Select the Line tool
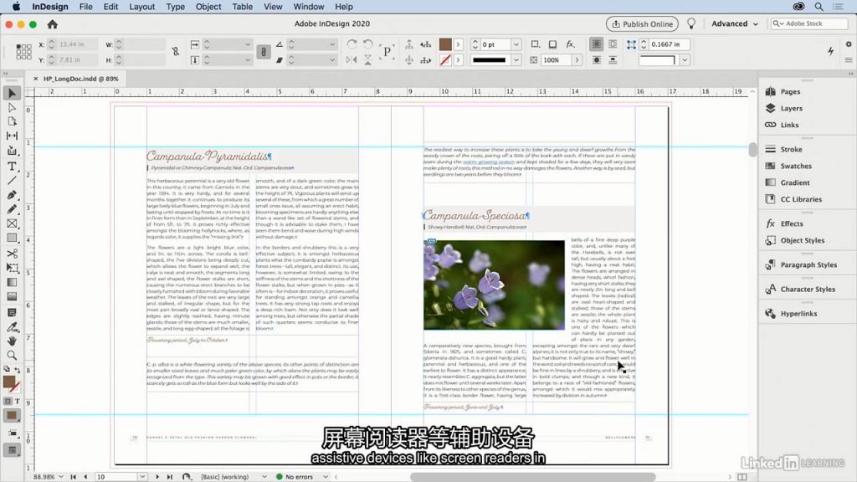Image resolution: width=857 pixels, height=482 pixels. [x=12, y=180]
